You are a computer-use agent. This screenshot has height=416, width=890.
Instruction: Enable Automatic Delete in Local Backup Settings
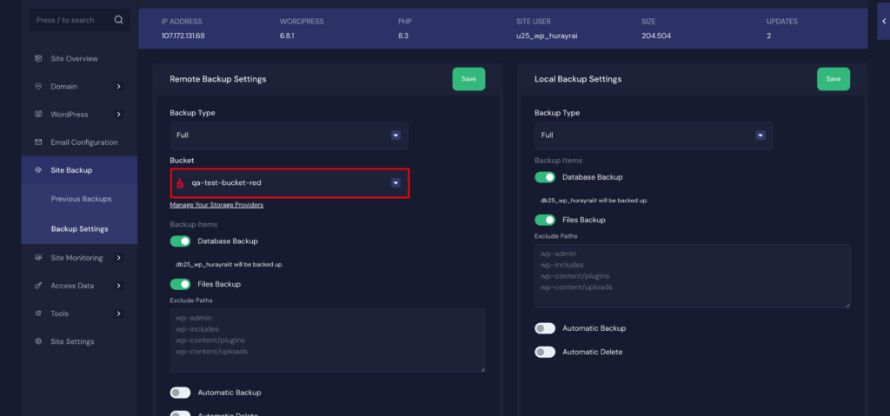click(545, 352)
